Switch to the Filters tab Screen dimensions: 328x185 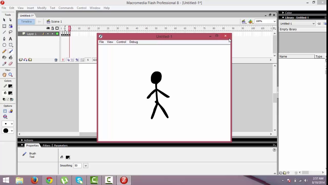(x=46, y=145)
